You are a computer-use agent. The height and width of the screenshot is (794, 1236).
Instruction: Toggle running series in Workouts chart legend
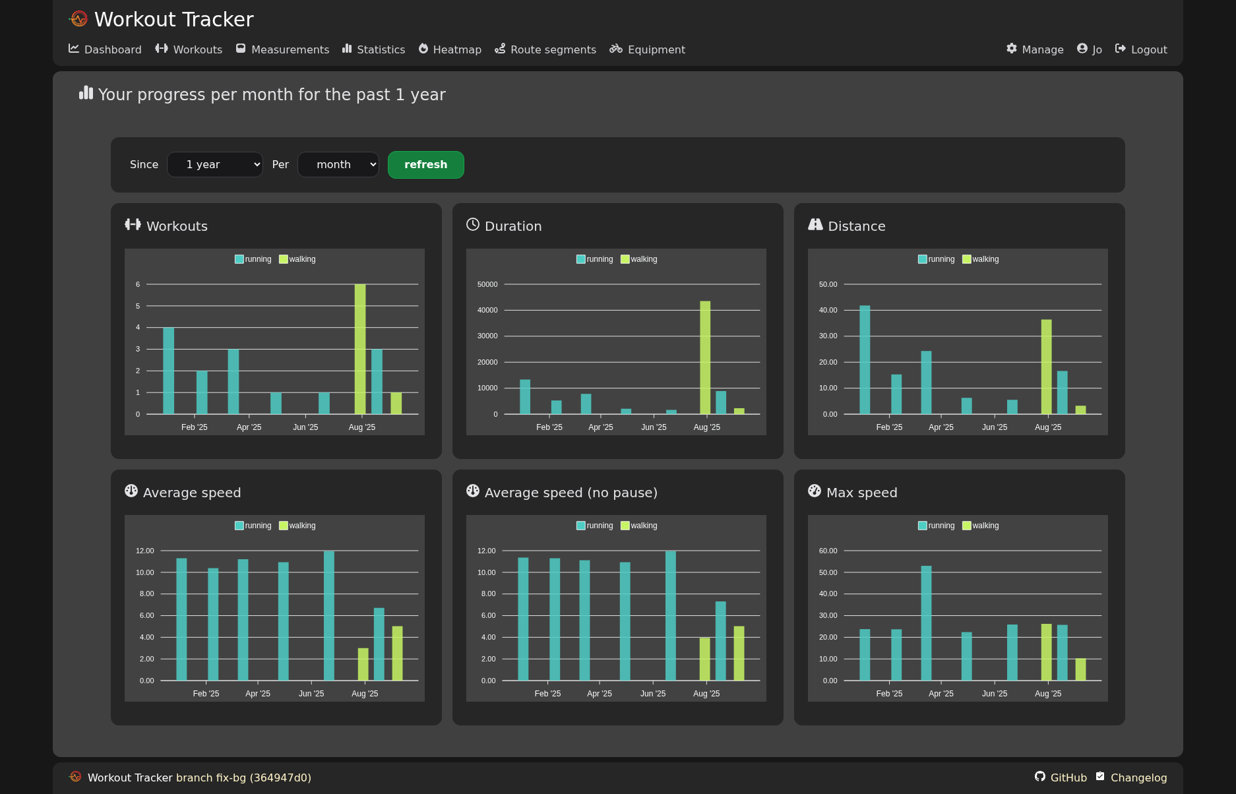point(253,259)
